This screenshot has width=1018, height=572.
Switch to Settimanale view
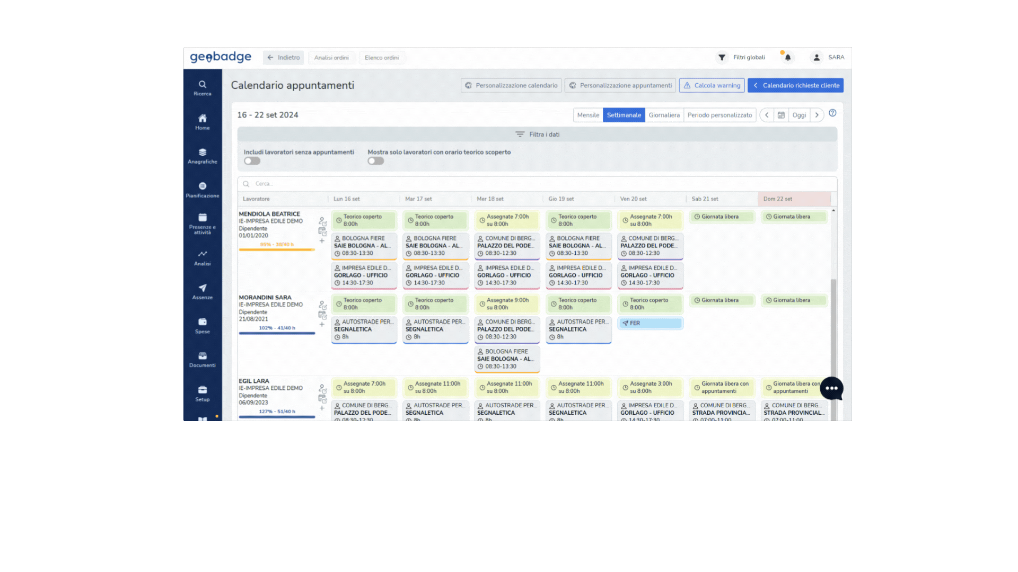624,115
